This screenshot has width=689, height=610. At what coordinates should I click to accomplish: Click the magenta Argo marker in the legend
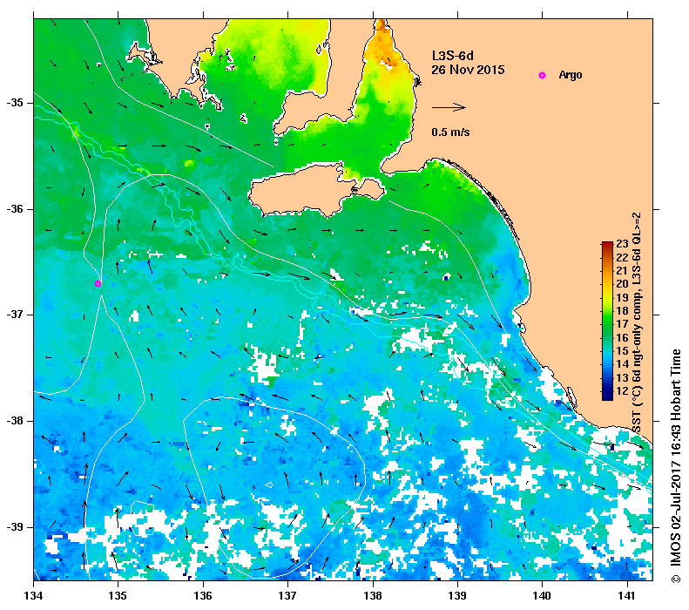543,75
